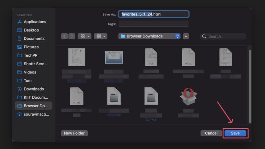The width and height of the screenshot is (265, 149).
Task: Click the New Folder button
Action: pyautogui.click(x=74, y=133)
